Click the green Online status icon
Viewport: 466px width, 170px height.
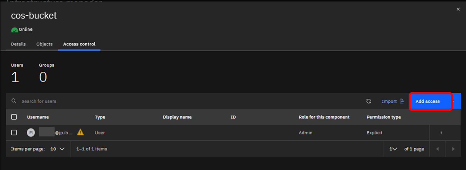point(14,30)
